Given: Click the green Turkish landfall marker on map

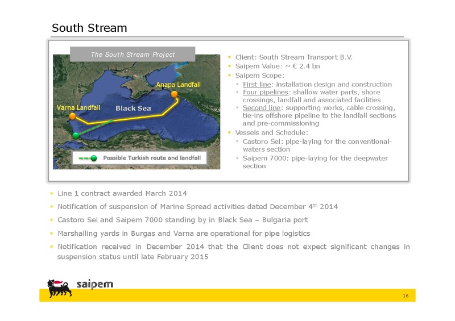Looking at the screenshot, I should (76, 135).
